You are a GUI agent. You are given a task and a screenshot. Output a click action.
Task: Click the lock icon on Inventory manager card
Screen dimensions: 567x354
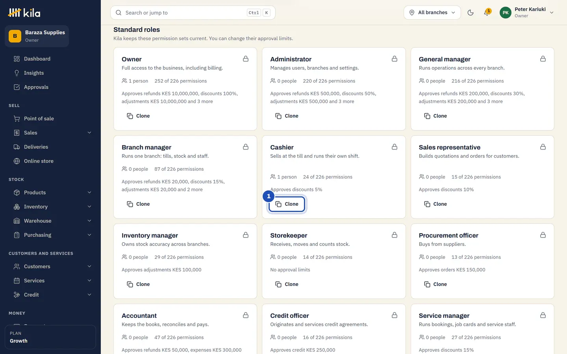coord(246,235)
